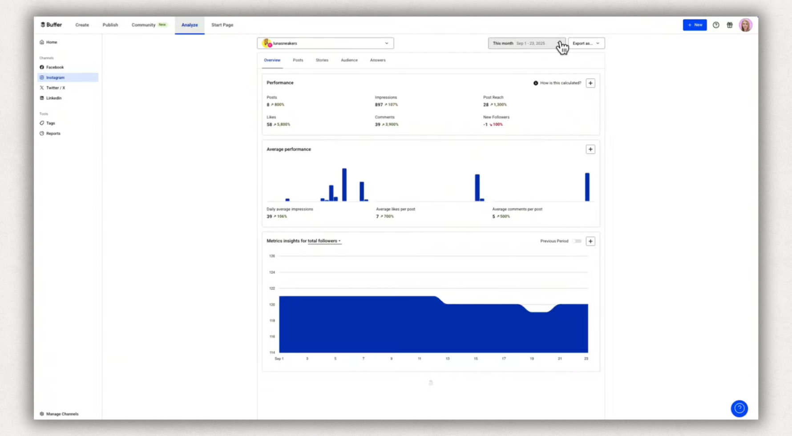Switch to the Audience tab
Screen dimensions: 792x436
pos(349,60)
